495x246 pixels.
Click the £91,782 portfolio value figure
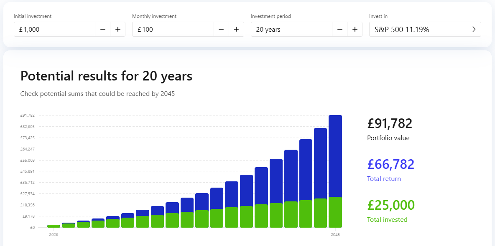390,123
